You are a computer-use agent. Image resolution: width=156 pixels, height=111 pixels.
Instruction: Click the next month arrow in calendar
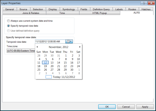coord(80,47)
